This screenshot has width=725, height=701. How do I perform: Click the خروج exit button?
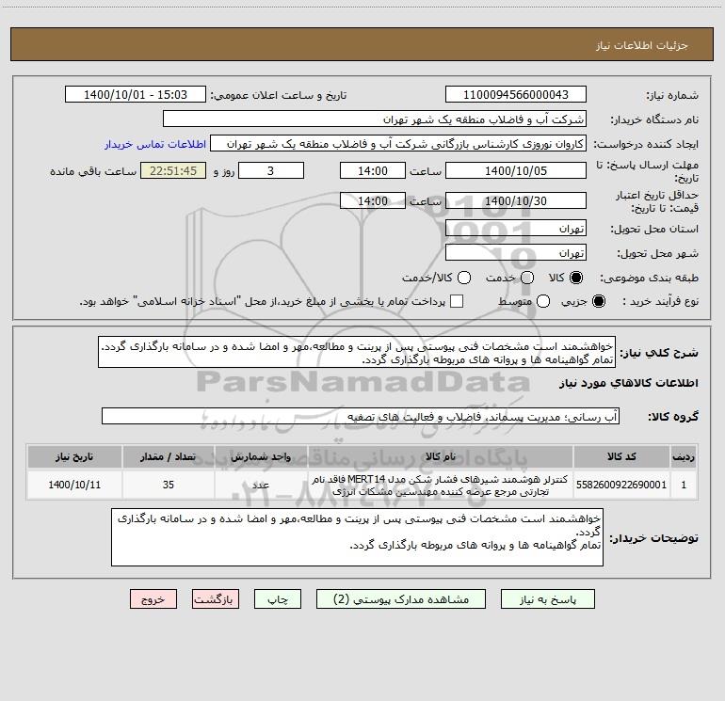click(153, 598)
